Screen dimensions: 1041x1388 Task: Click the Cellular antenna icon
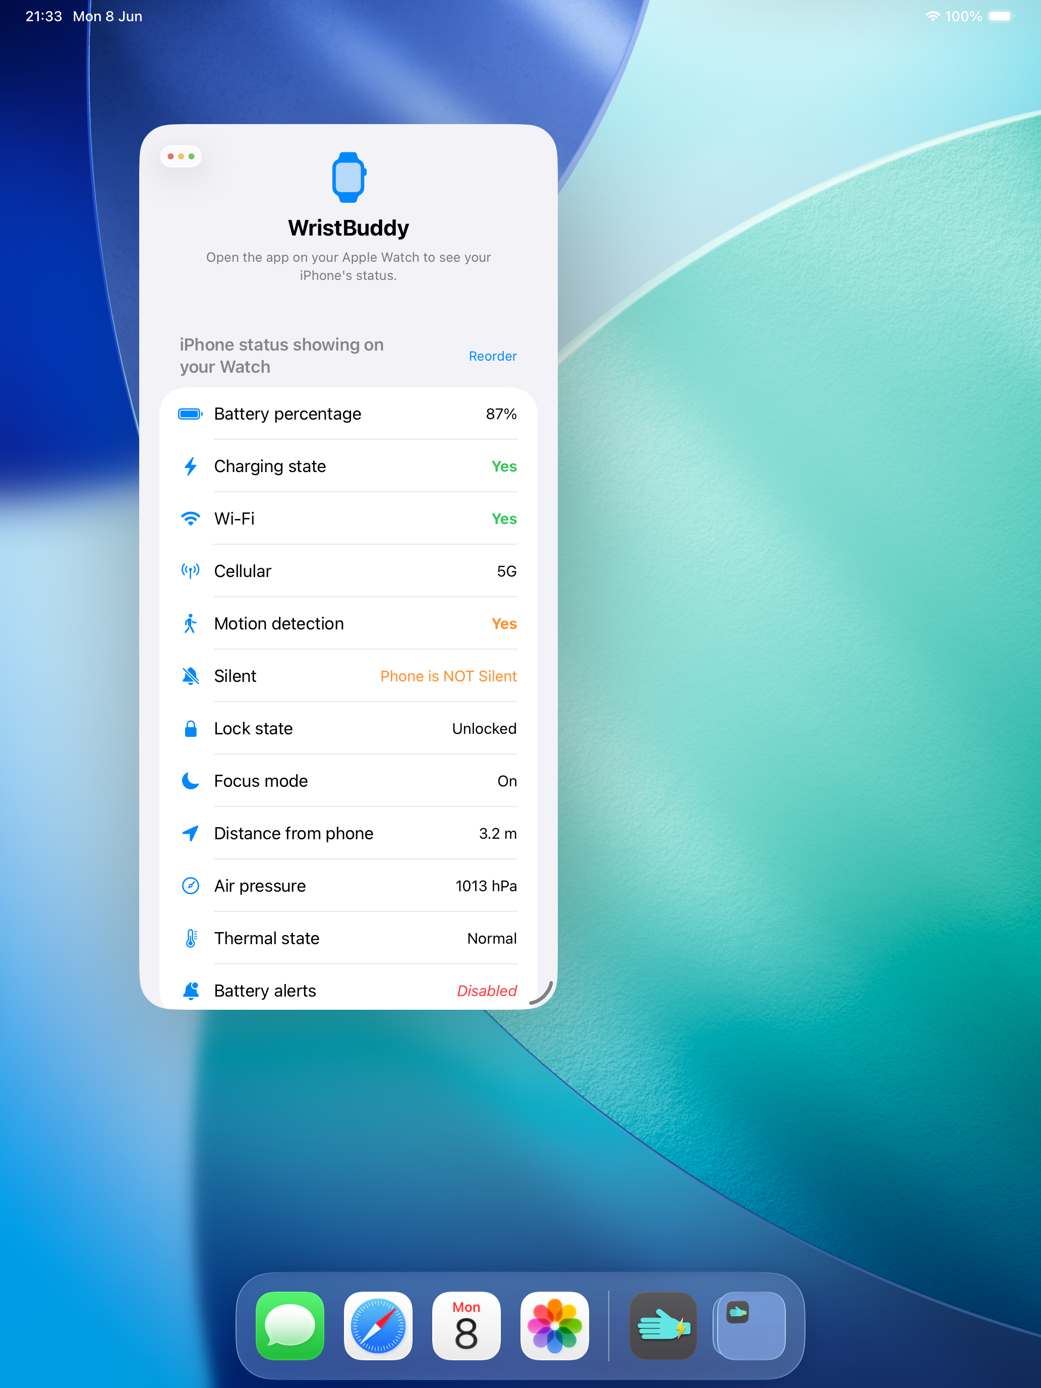coord(190,571)
